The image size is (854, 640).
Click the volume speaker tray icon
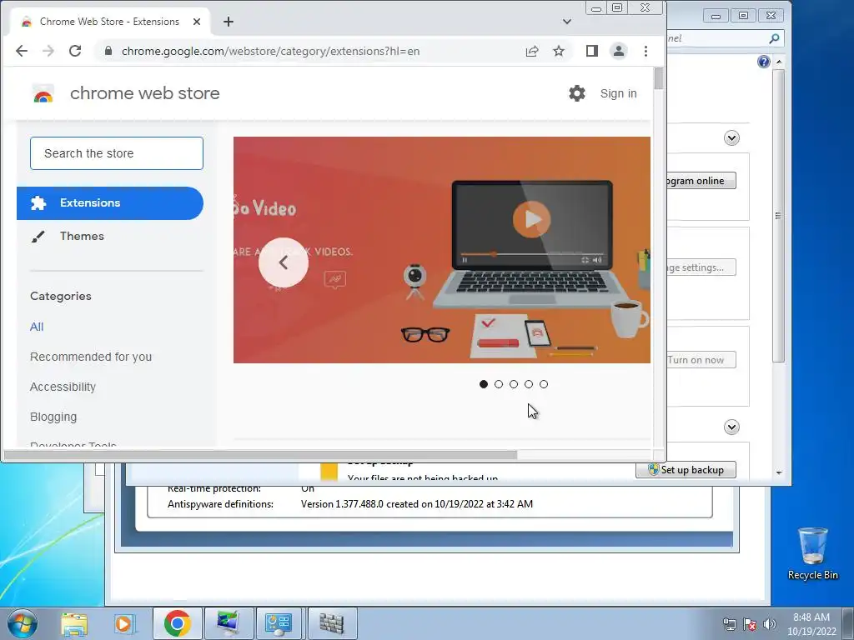tap(769, 624)
